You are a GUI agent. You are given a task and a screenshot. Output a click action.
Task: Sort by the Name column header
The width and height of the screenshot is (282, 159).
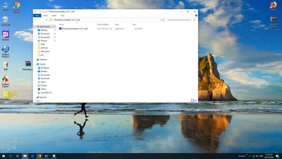[62, 24]
